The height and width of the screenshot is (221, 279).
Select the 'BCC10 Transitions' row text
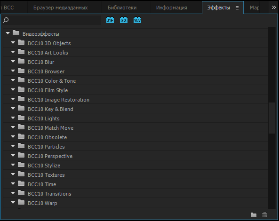49,194
